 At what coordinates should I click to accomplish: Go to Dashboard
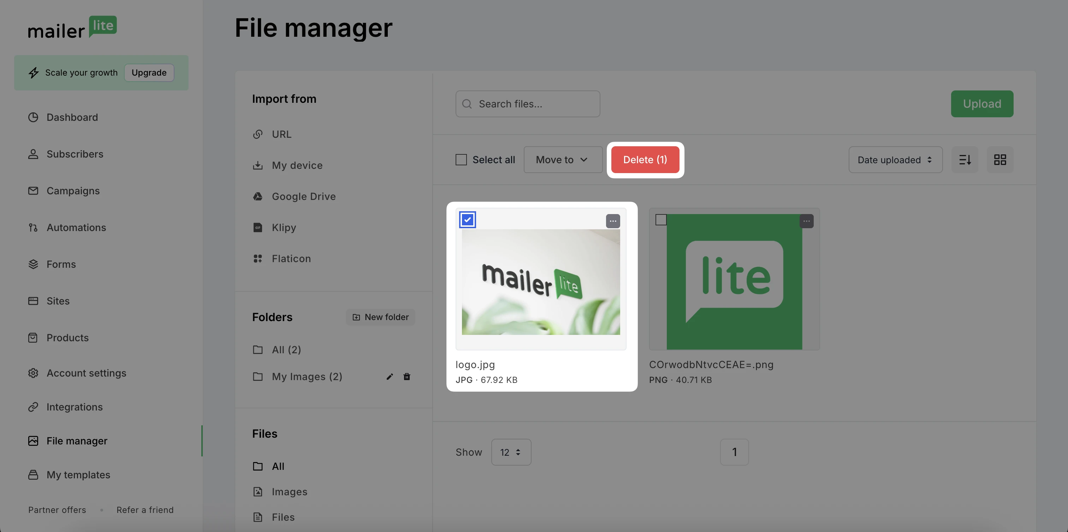[x=72, y=117]
